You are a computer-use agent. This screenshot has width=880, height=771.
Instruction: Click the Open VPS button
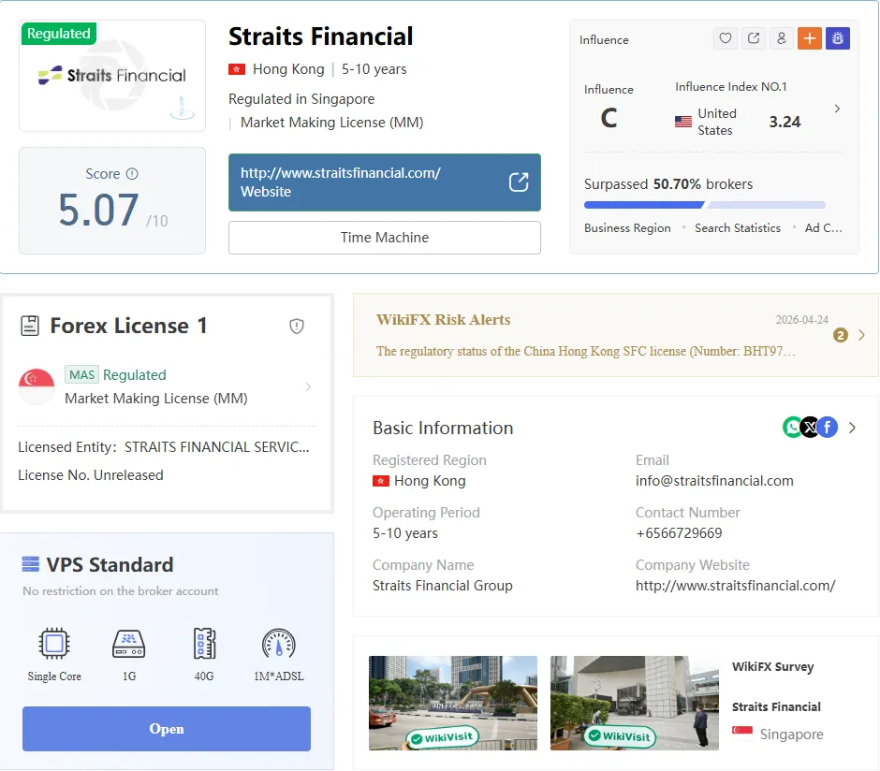click(x=167, y=729)
